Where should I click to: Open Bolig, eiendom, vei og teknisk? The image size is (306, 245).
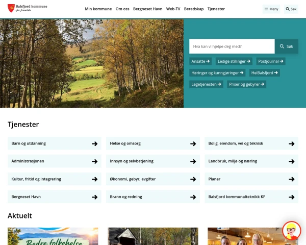[x=251, y=143]
